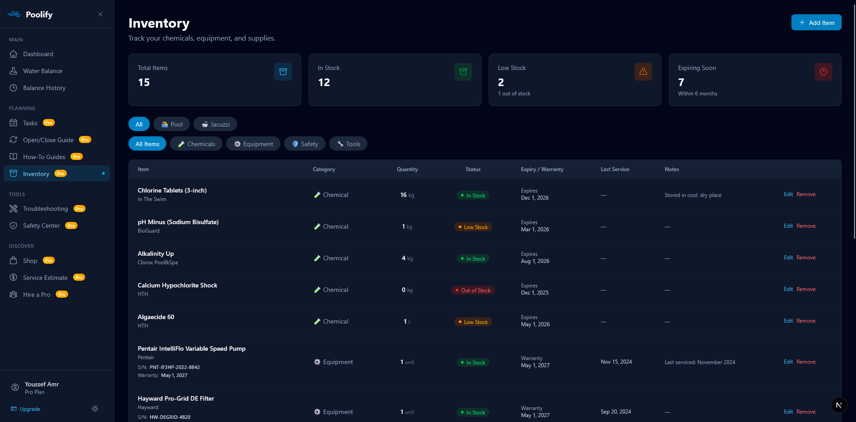The height and width of the screenshot is (422, 856).
Task: Edit the Algaecide 60 row
Action: [788, 321]
